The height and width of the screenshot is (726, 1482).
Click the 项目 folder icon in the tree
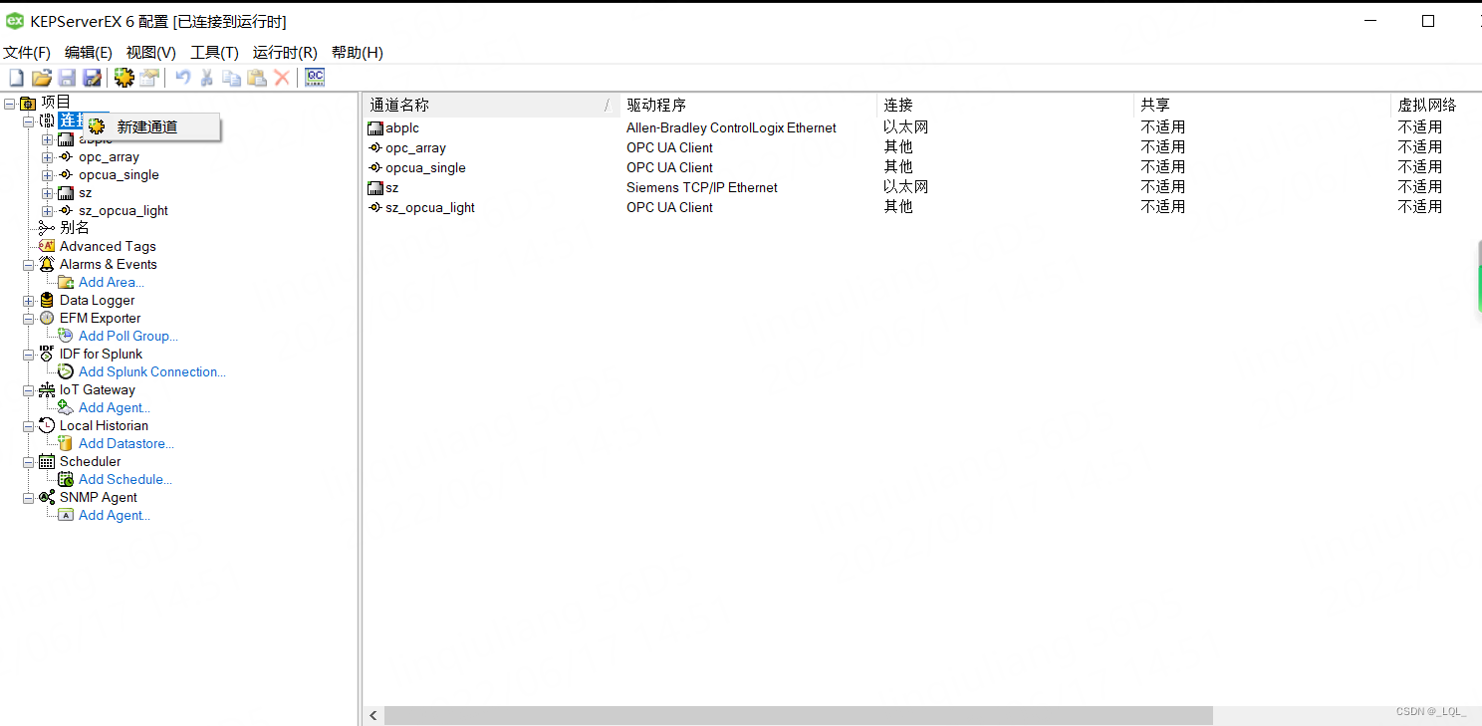pos(28,103)
